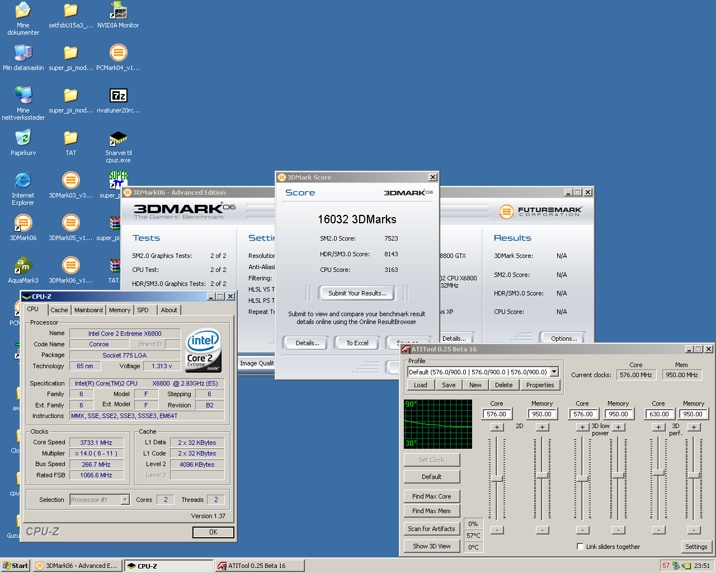Open the SPD tab in CPU-Z
The width and height of the screenshot is (716, 573).
tap(143, 310)
